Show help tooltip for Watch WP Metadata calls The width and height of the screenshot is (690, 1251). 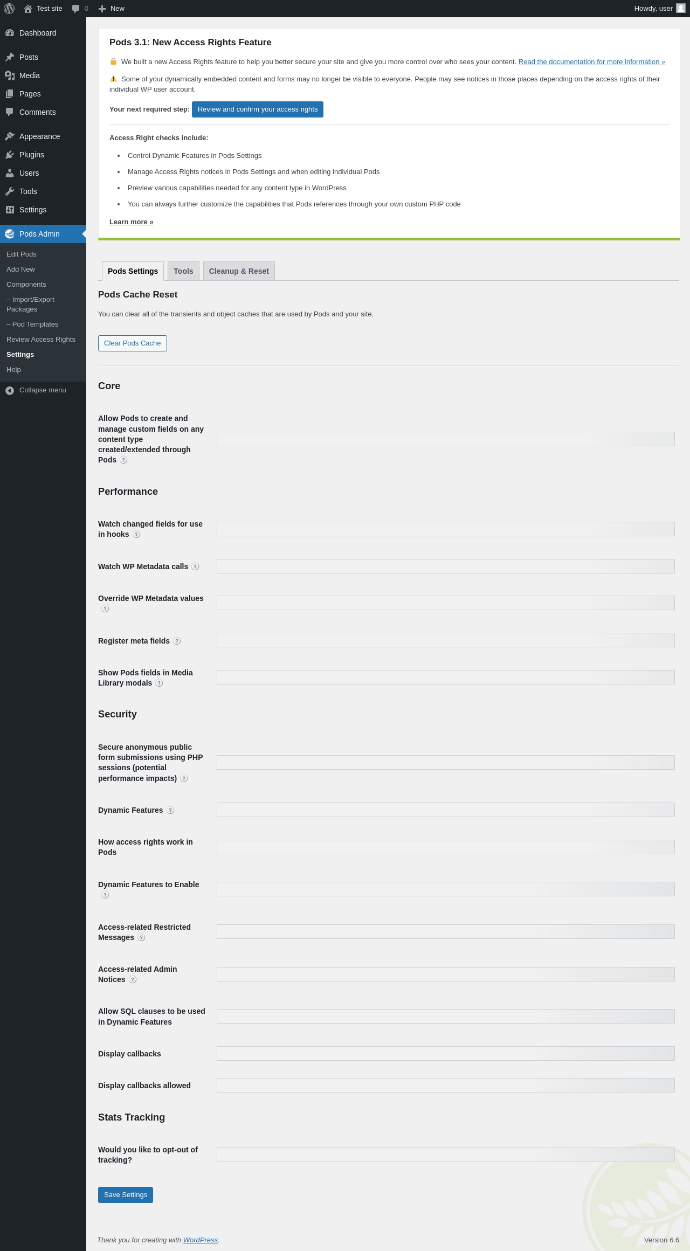click(195, 566)
